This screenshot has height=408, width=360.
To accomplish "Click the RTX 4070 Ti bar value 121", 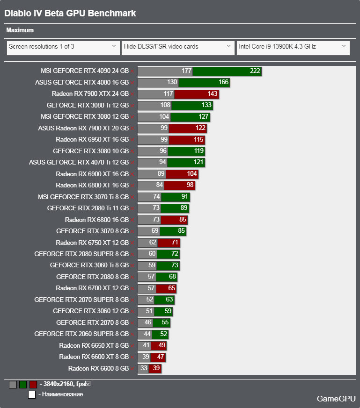I will (198, 162).
